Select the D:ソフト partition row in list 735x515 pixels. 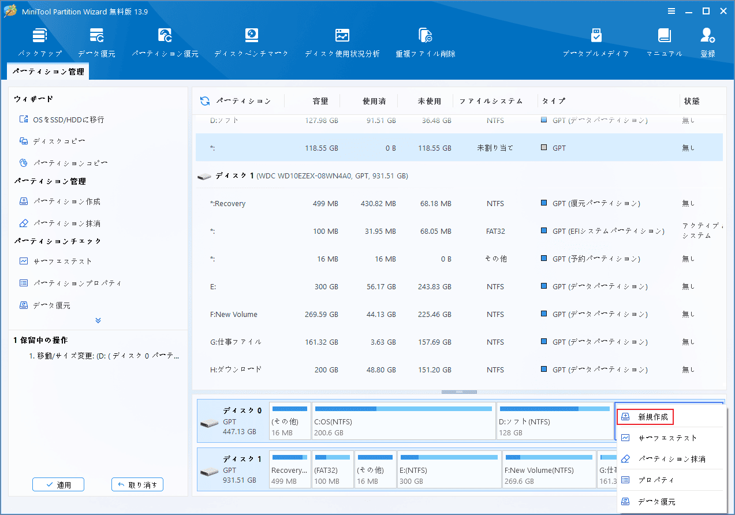(x=459, y=122)
